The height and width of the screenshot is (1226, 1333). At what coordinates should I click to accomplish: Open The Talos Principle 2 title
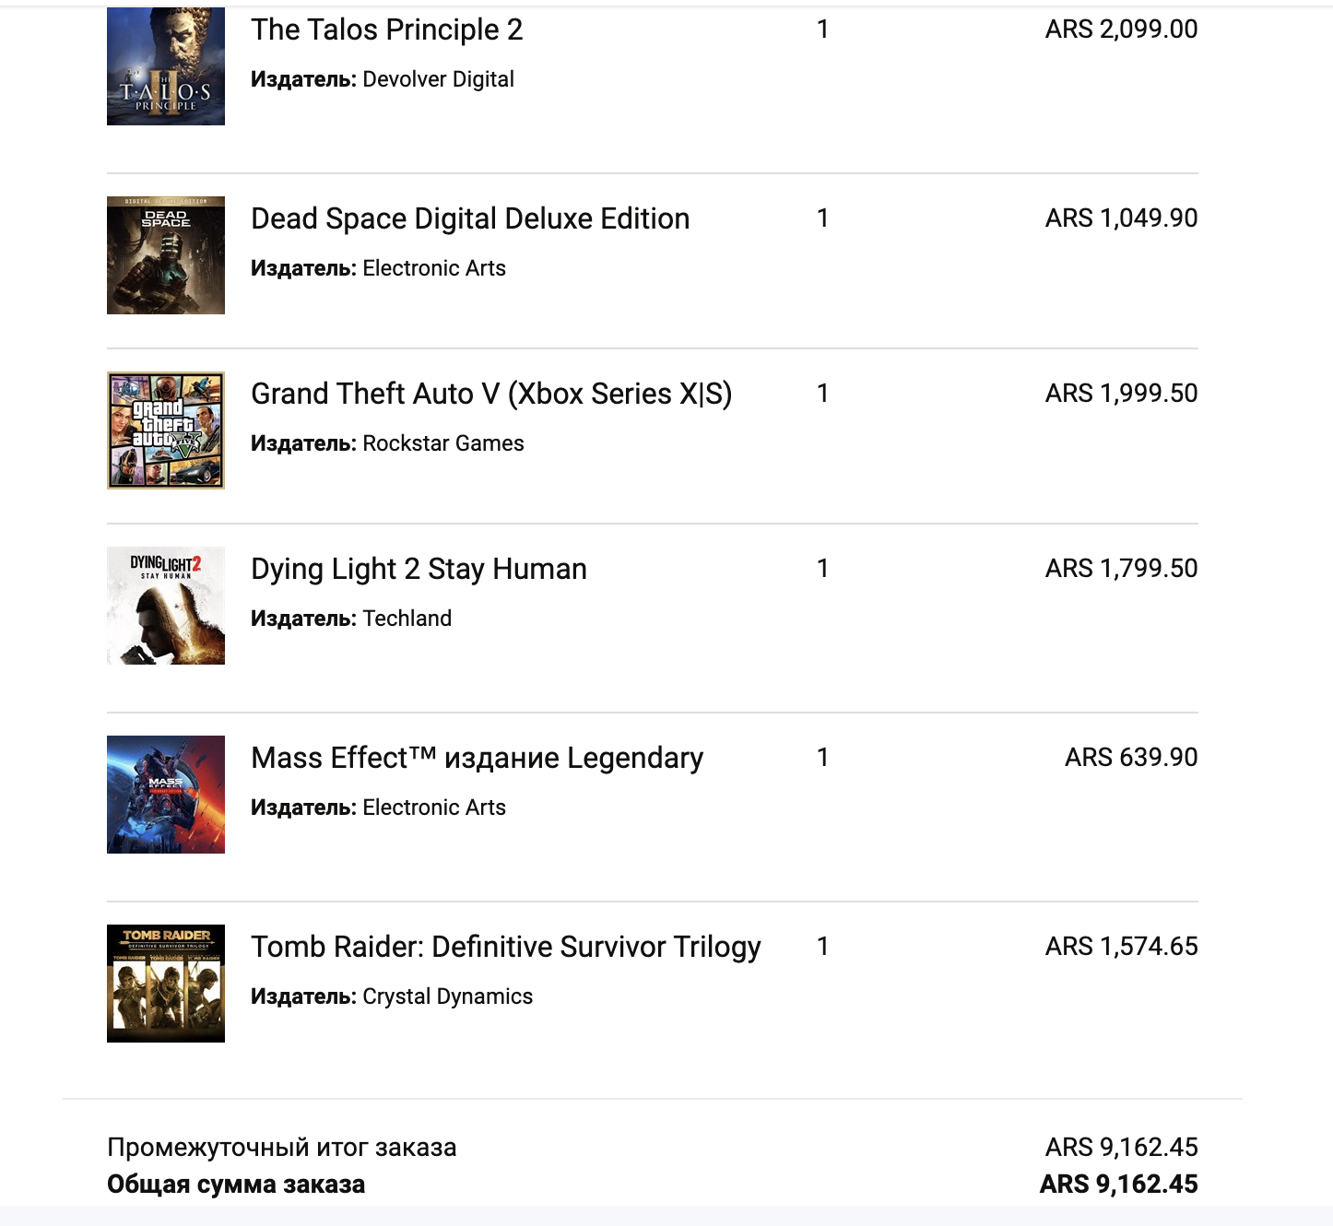[x=386, y=29]
